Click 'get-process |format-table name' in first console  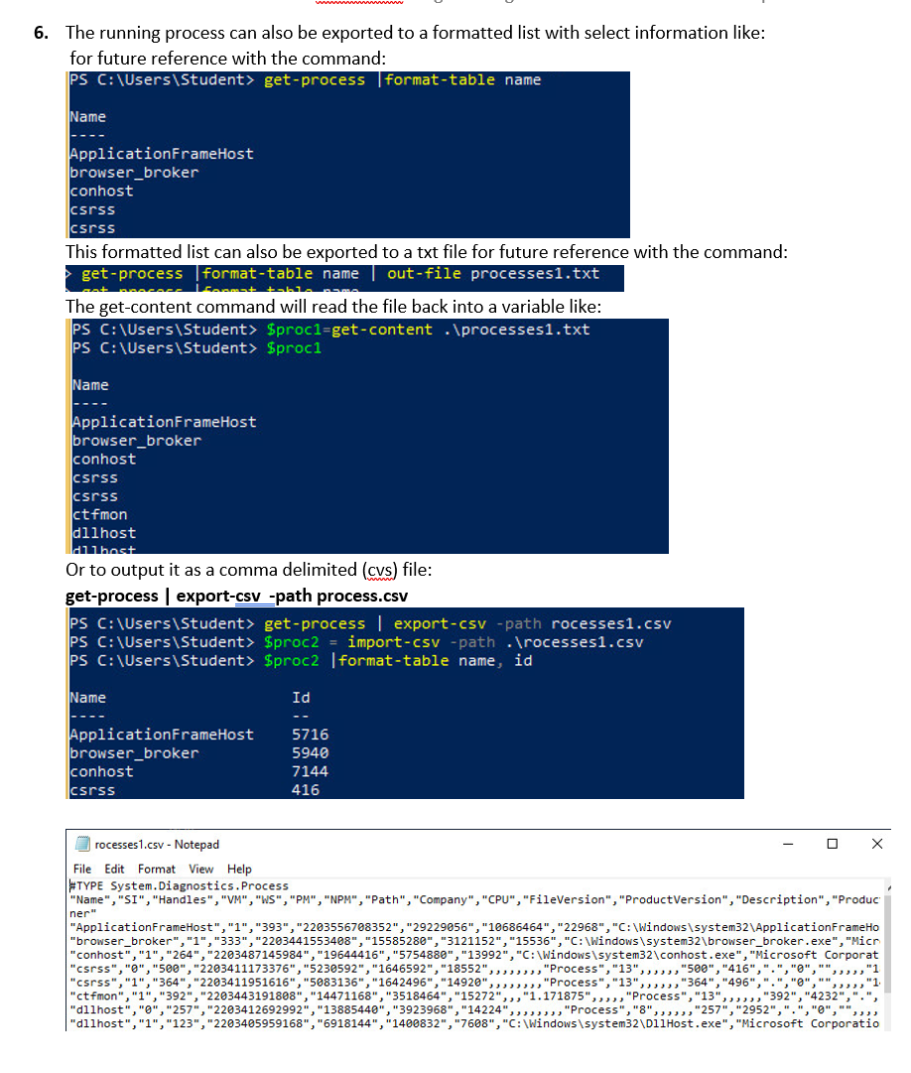(402, 79)
